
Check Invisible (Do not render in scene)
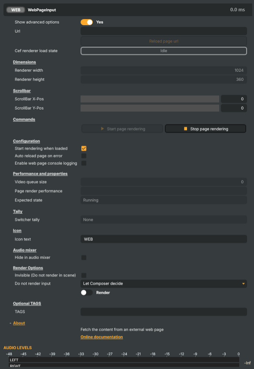(84, 275)
